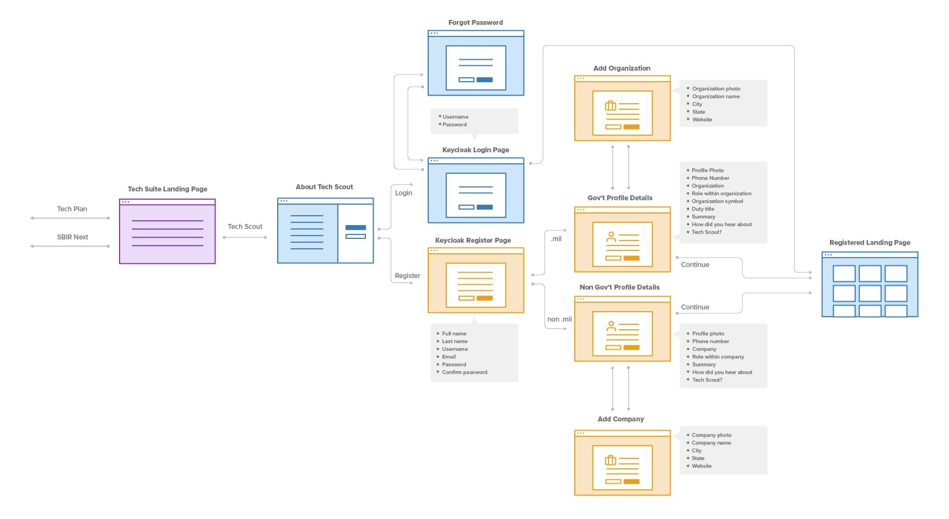
Task: Click the "Tech Plan" arrow label
Action: [x=72, y=209]
